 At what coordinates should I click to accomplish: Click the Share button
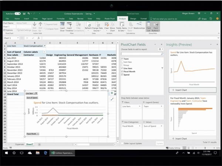202,19
